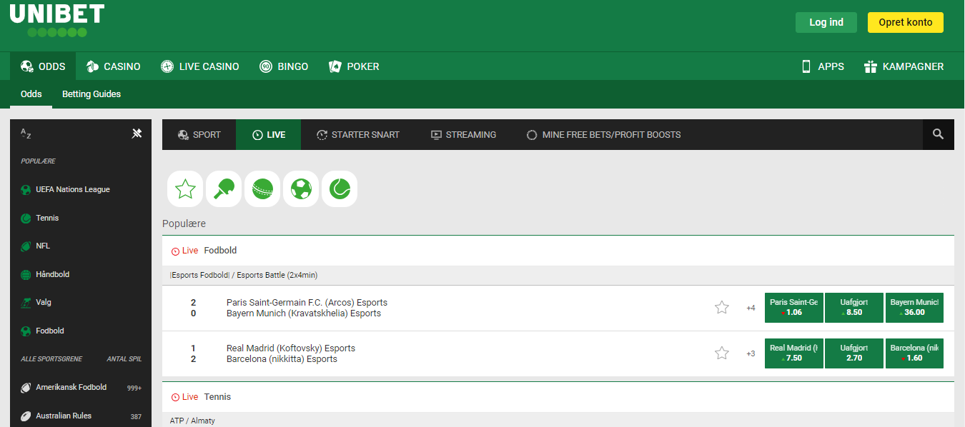The image size is (965, 427).
Task: Expand +3 more markets for Real Madrid match
Action: pyautogui.click(x=751, y=354)
